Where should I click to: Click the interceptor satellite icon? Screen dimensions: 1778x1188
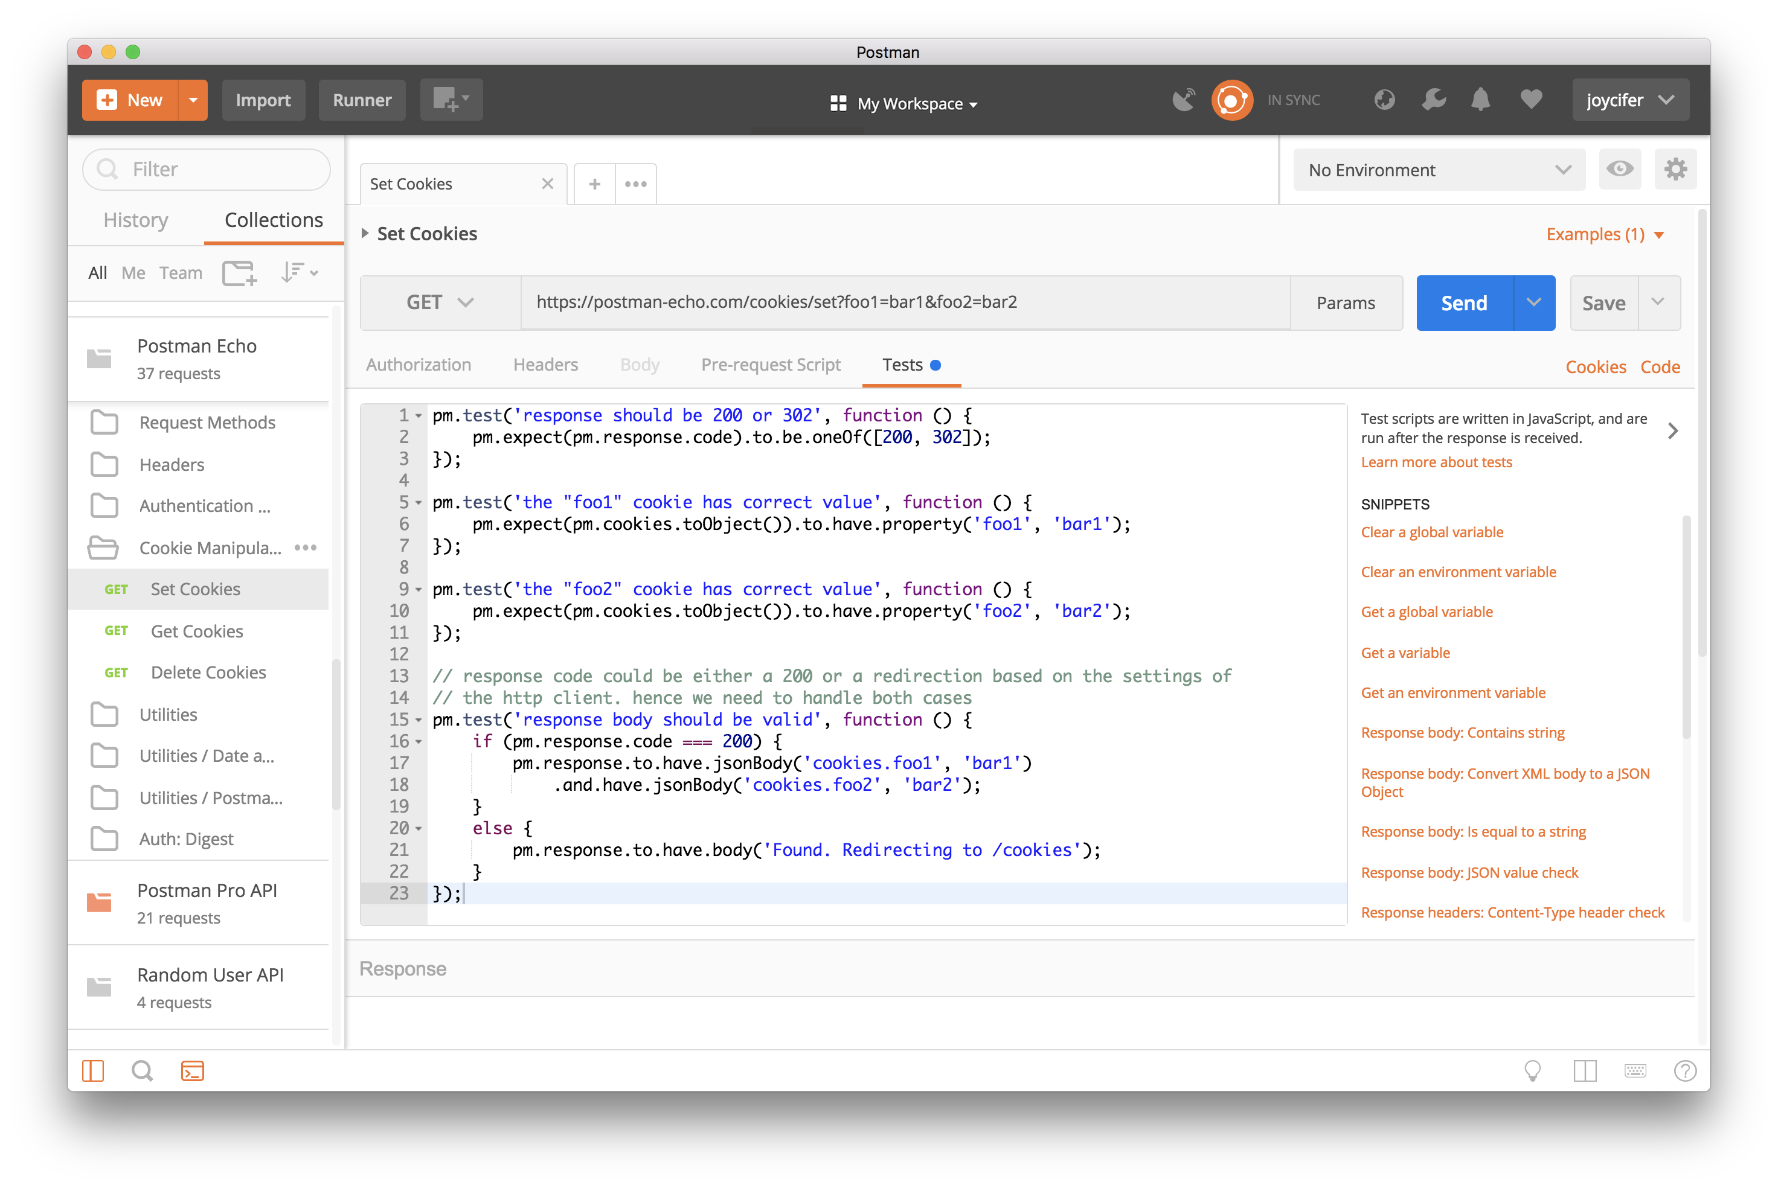pyautogui.click(x=1183, y=100)
